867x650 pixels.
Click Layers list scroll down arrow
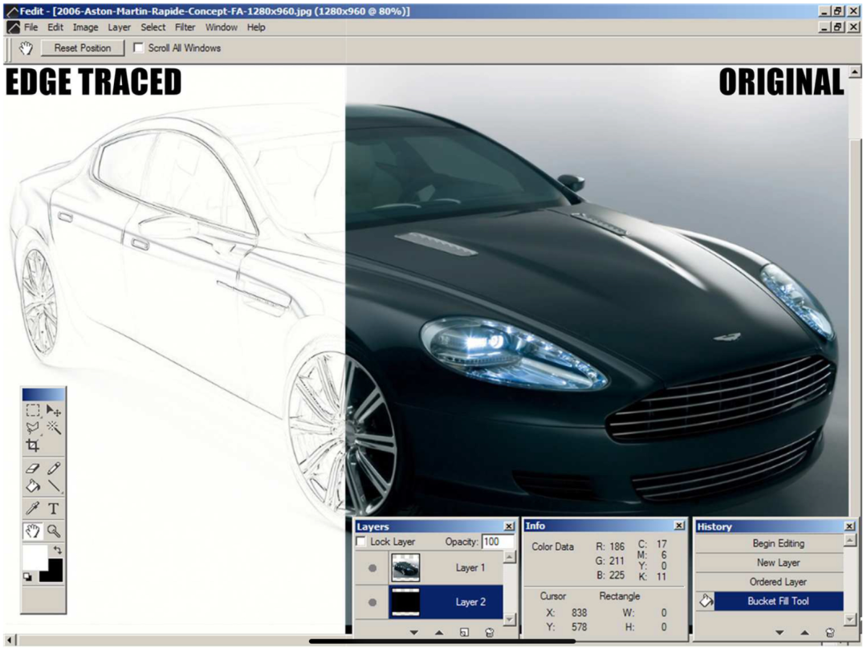point(509,619)
